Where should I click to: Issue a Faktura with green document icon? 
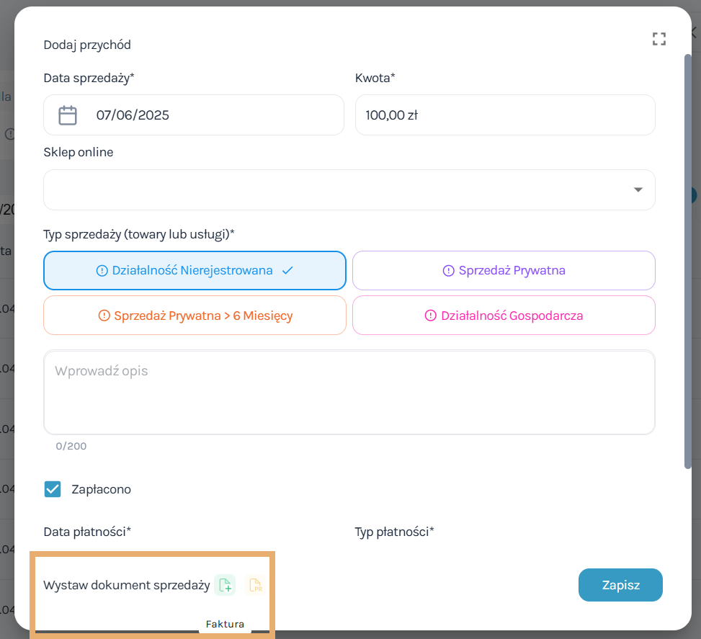click(225, 585)
